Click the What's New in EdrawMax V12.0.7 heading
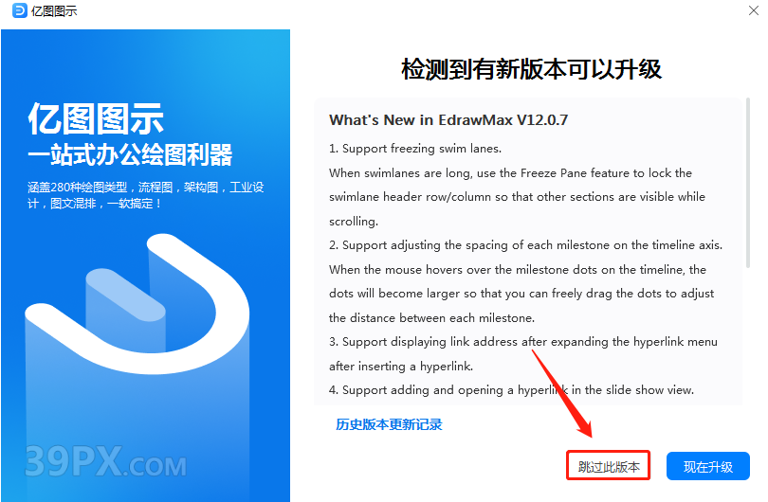This screenshot has height=502, width=768. 448,120
